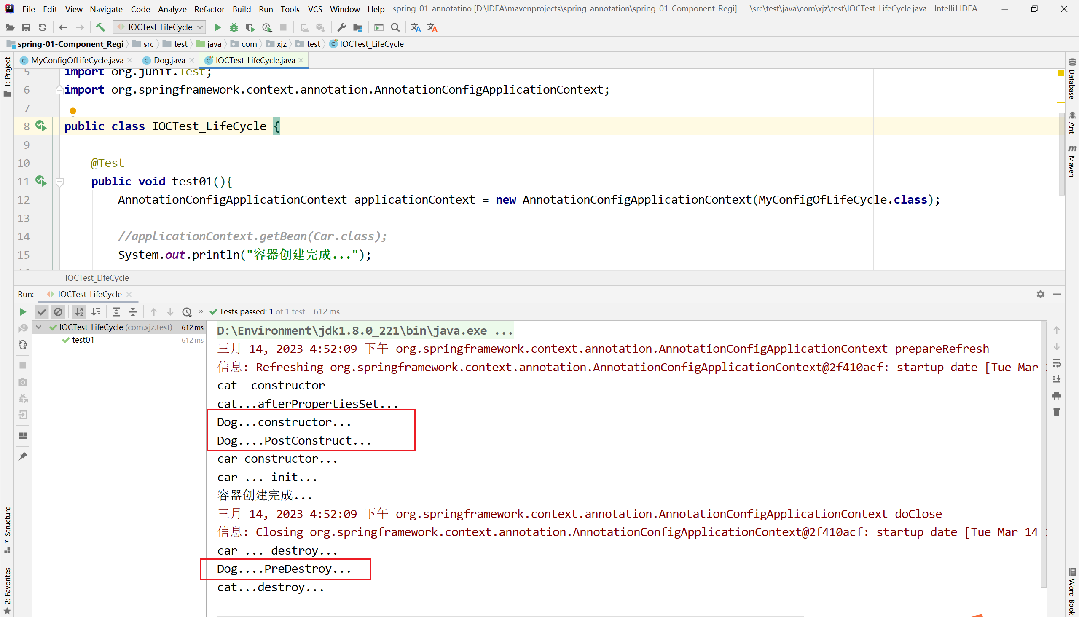Open Search Everywhere magnifier icon

(395, 27)
